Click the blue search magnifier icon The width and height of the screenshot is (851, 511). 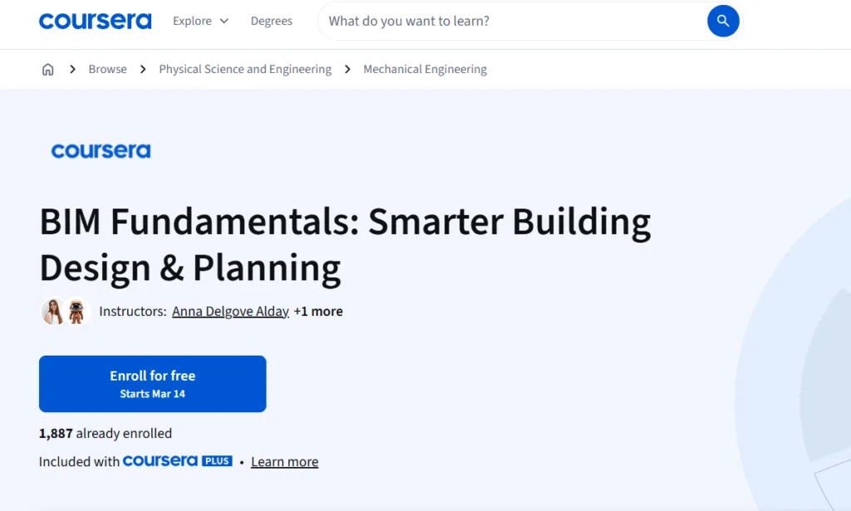(x=722, y=21)
